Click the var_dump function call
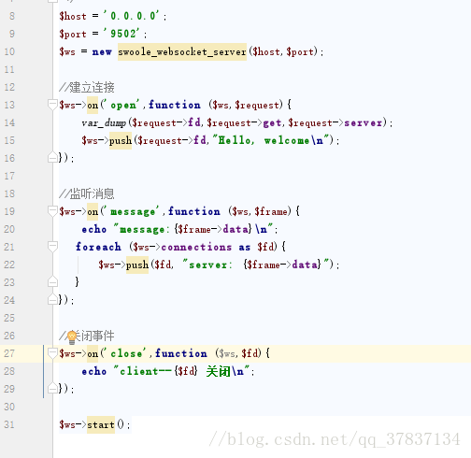Image resolution: width=471 pixels, height=458 pixels. [104, 122]
